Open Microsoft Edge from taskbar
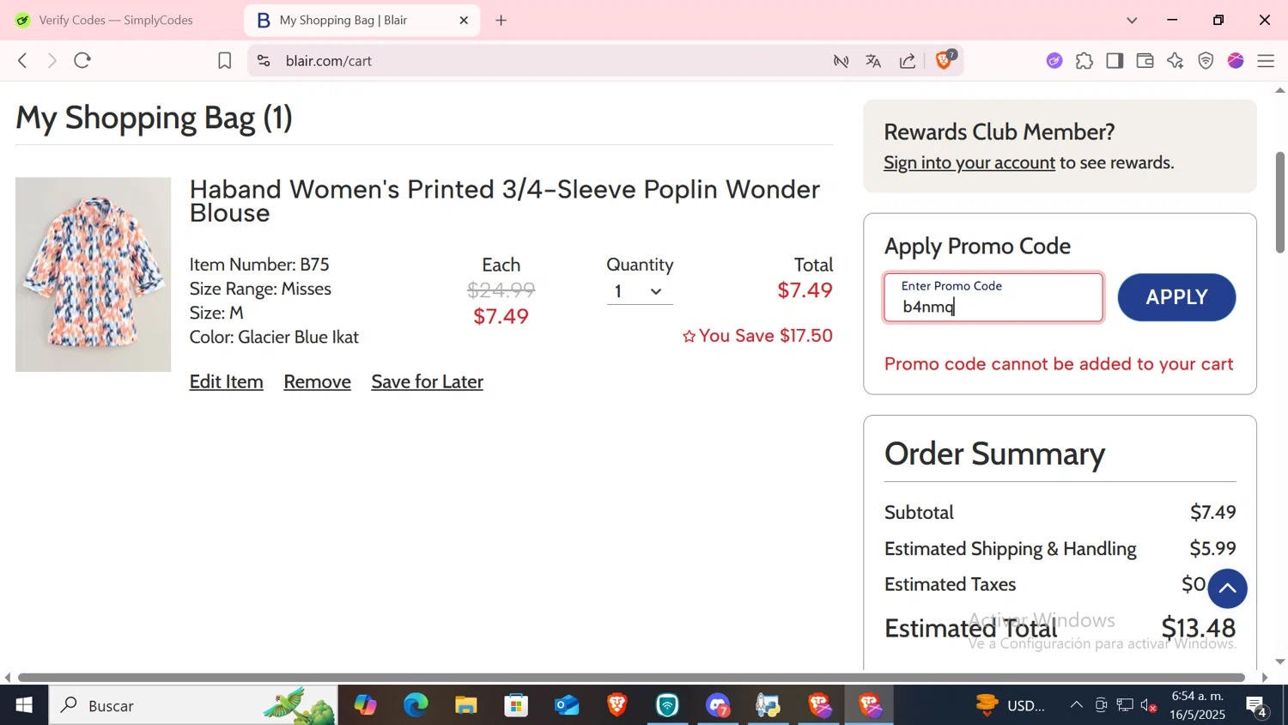This screenshot has width=1288, height=725. pyautogui.click(x=416, y=705)
